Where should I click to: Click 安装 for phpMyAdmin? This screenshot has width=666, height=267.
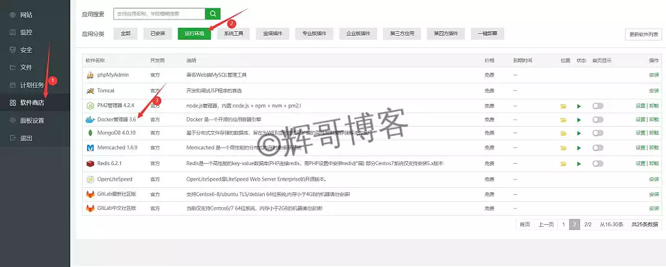click(654, 75)
